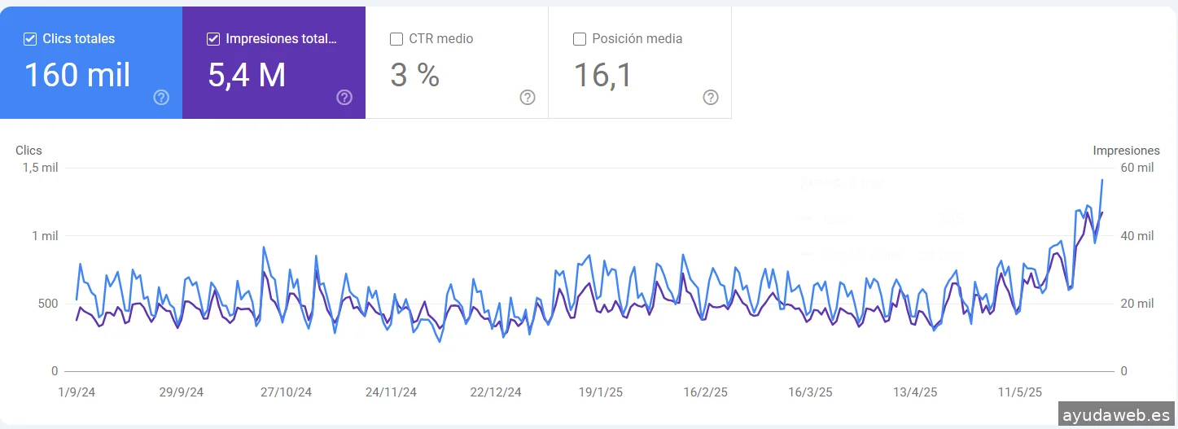Enable the CTR medio checkbox
This screenshot has width=1178, height=429.
[396, 39]
